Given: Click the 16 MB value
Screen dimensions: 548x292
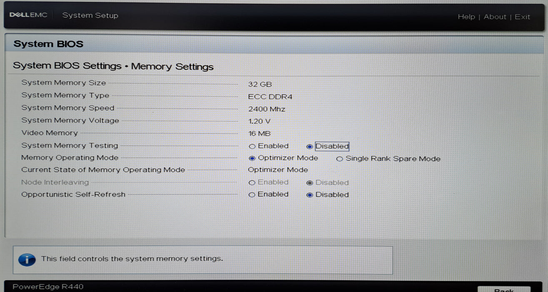Looking at the screenshot, I should 259,133.
